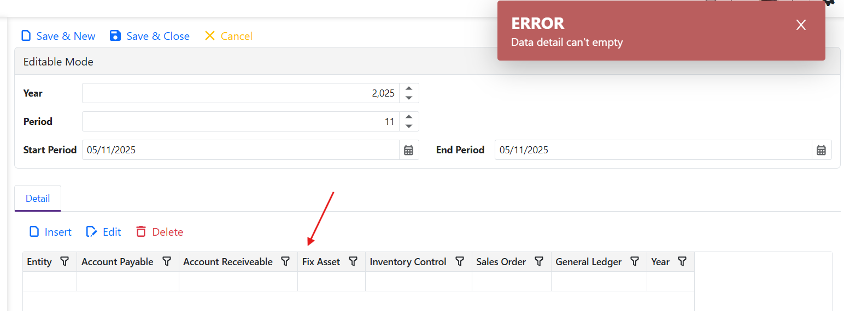Screen dimensions: 844x311
Task: Edit the selected detail row
Action: click(x=104, y=232)
